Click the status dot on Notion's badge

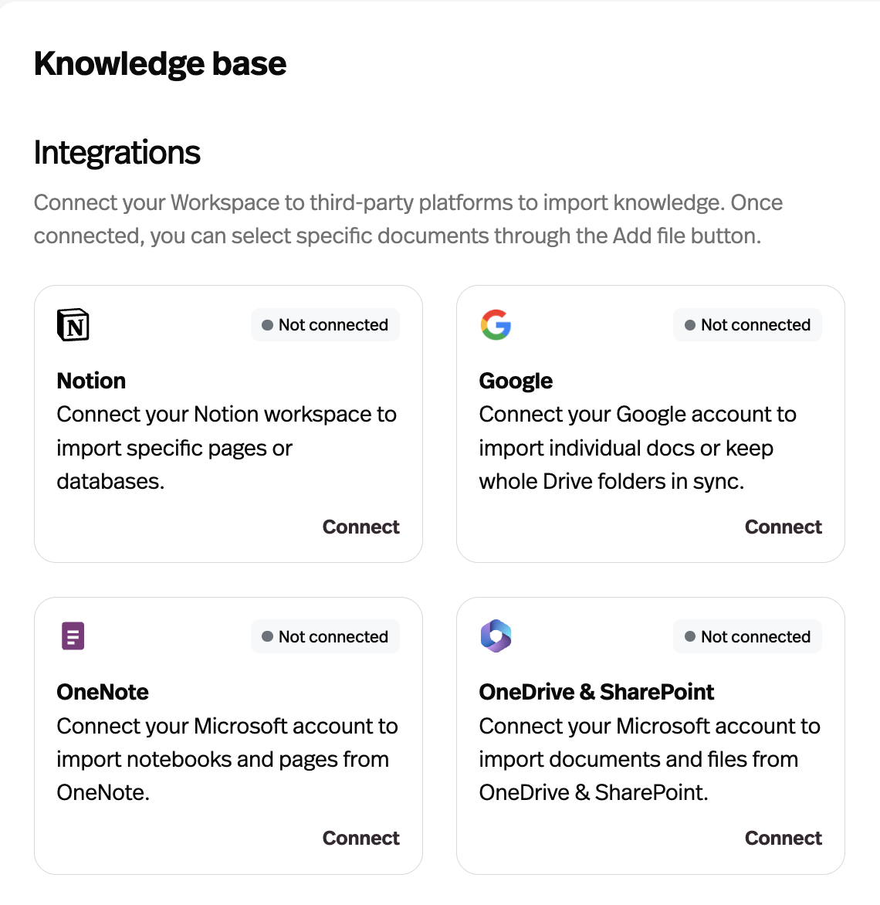(268, 324)
